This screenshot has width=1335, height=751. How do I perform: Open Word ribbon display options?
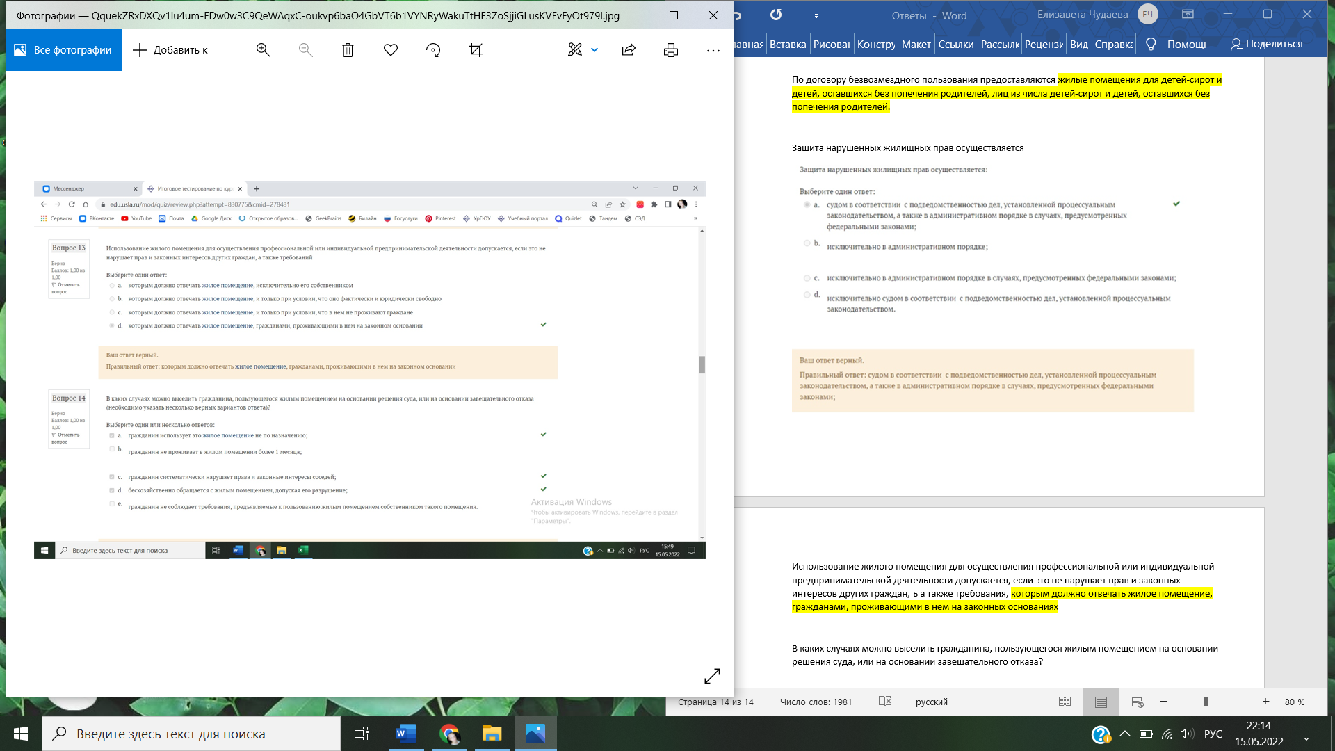[x=1188, y=15]
